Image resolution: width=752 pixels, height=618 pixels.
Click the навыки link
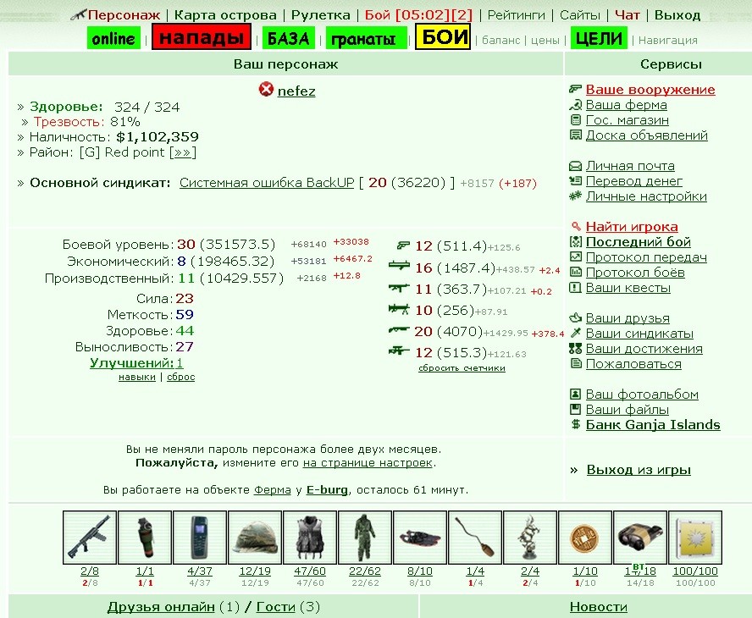pos(137,377)
